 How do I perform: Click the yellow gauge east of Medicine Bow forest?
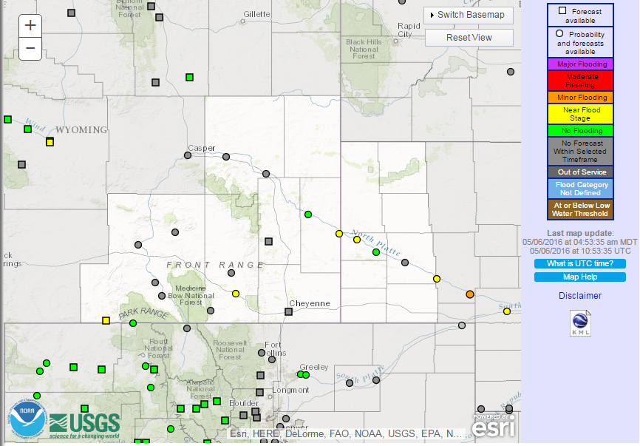[236, 293]
